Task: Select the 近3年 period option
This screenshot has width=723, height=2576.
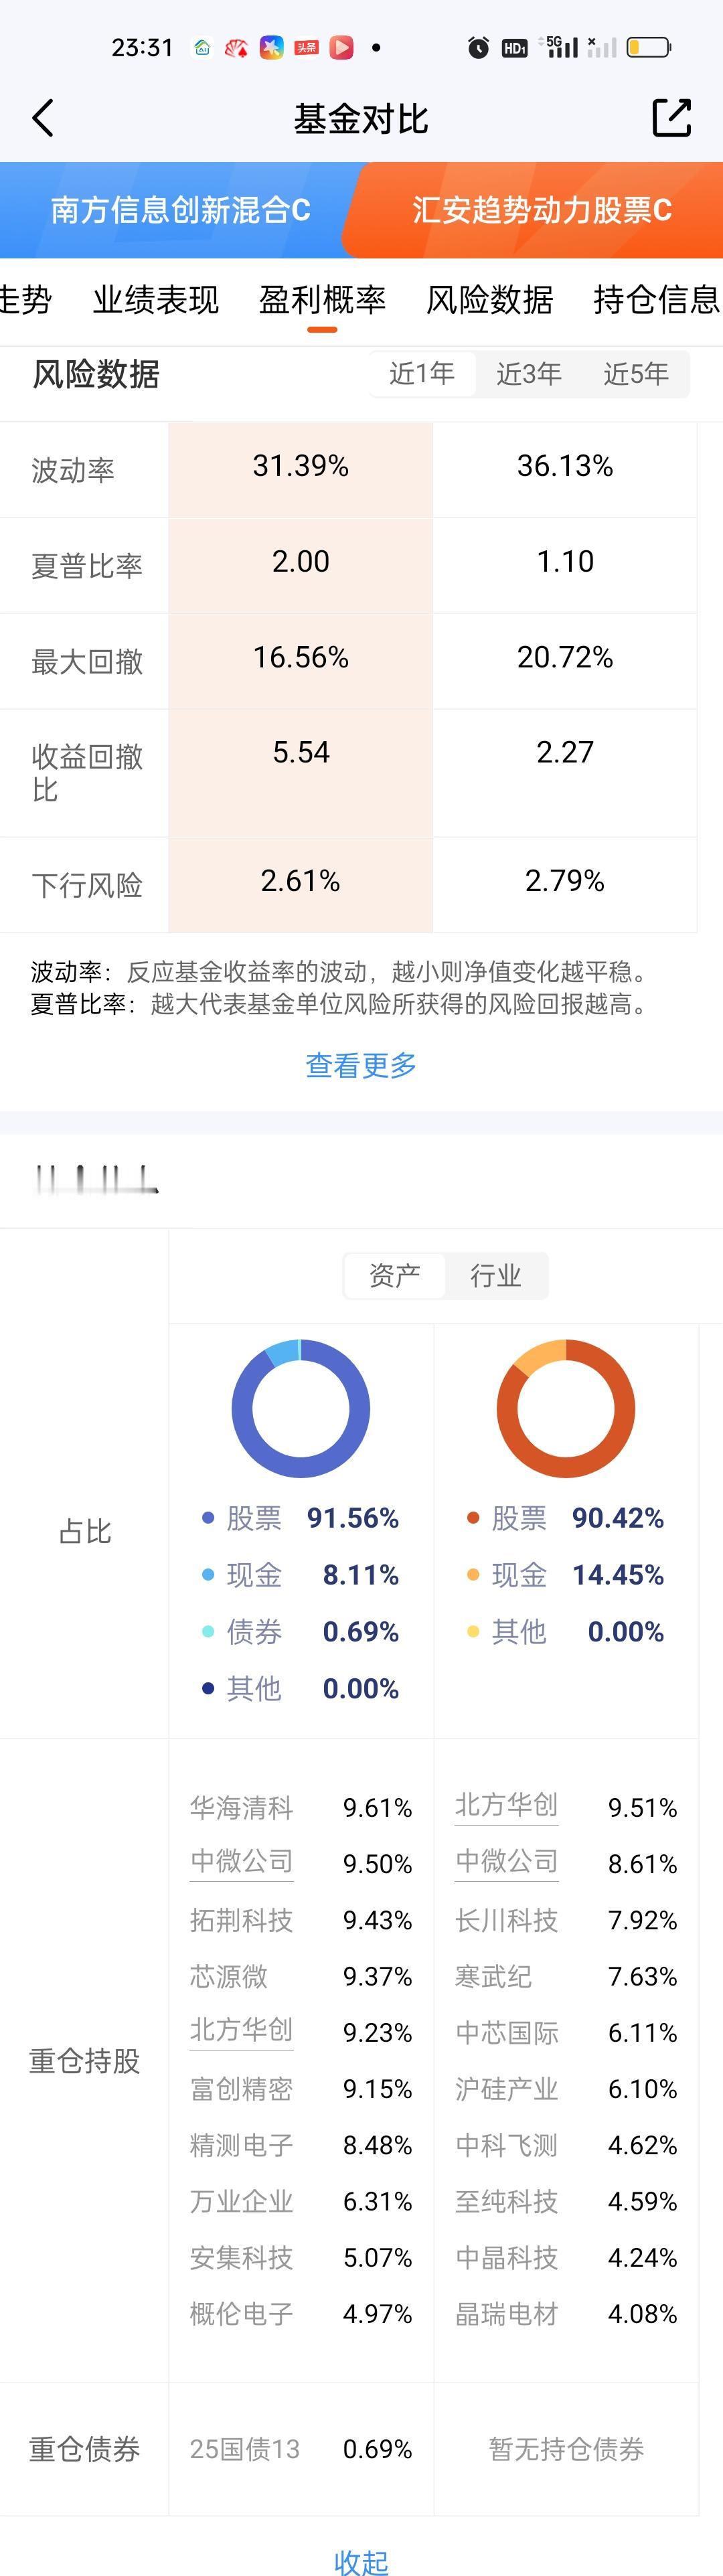Action: tap(529, 374)
